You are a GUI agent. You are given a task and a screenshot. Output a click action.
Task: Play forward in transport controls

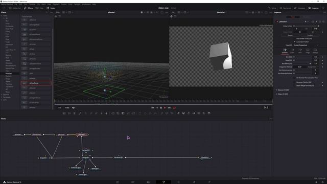(165, 108)
